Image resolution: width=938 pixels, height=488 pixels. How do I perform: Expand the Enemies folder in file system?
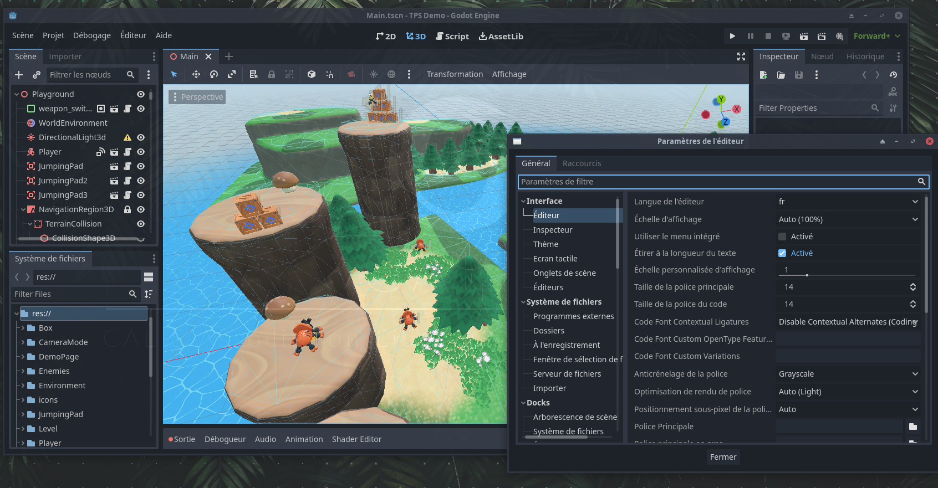[23, 371]
